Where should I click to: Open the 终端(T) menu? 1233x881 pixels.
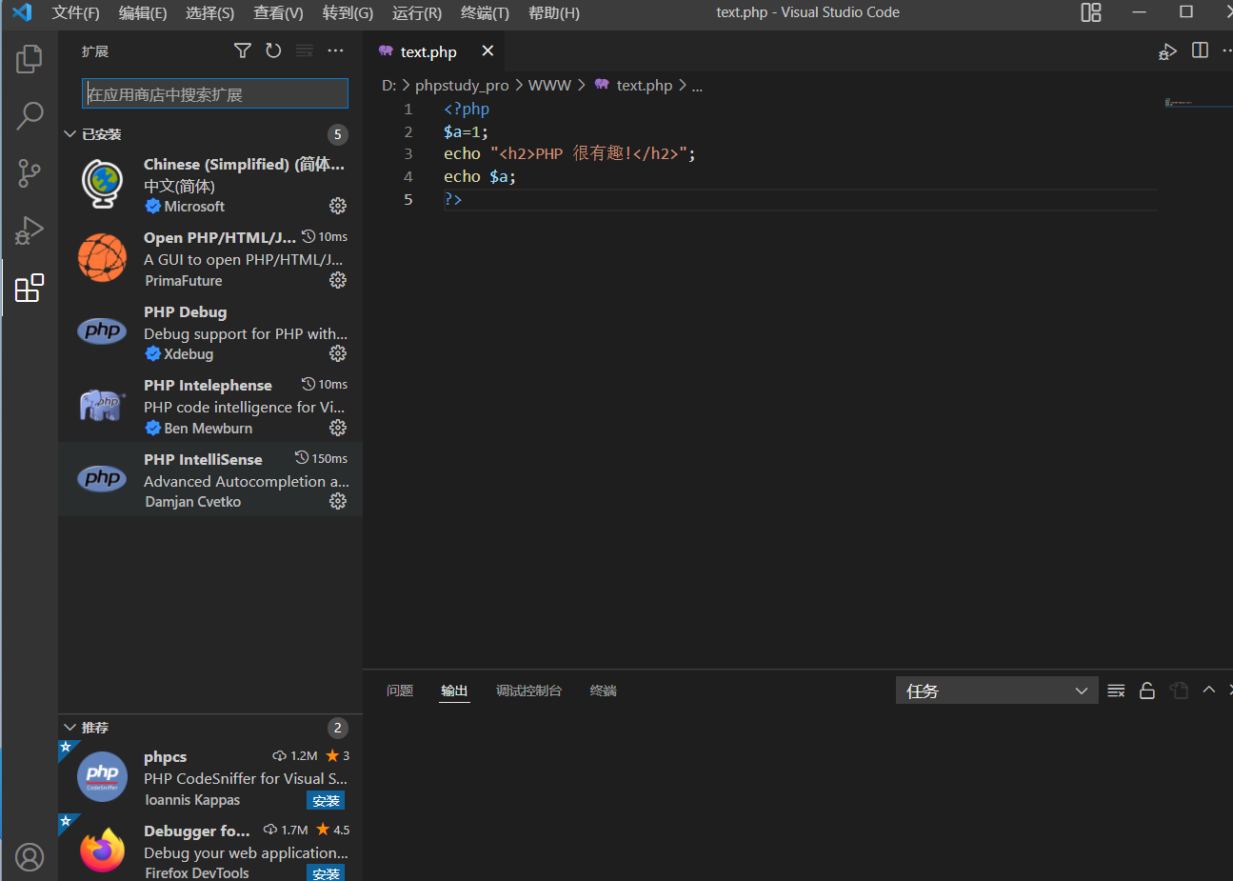[485, 12]
